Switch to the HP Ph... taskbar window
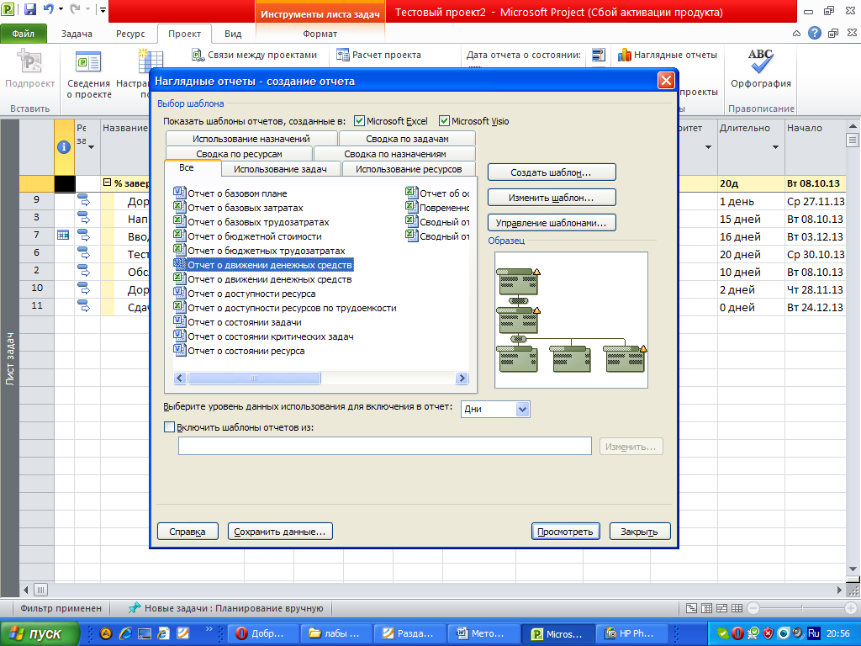The height and width of the screenshot is (646, 861). click(631, 633)
